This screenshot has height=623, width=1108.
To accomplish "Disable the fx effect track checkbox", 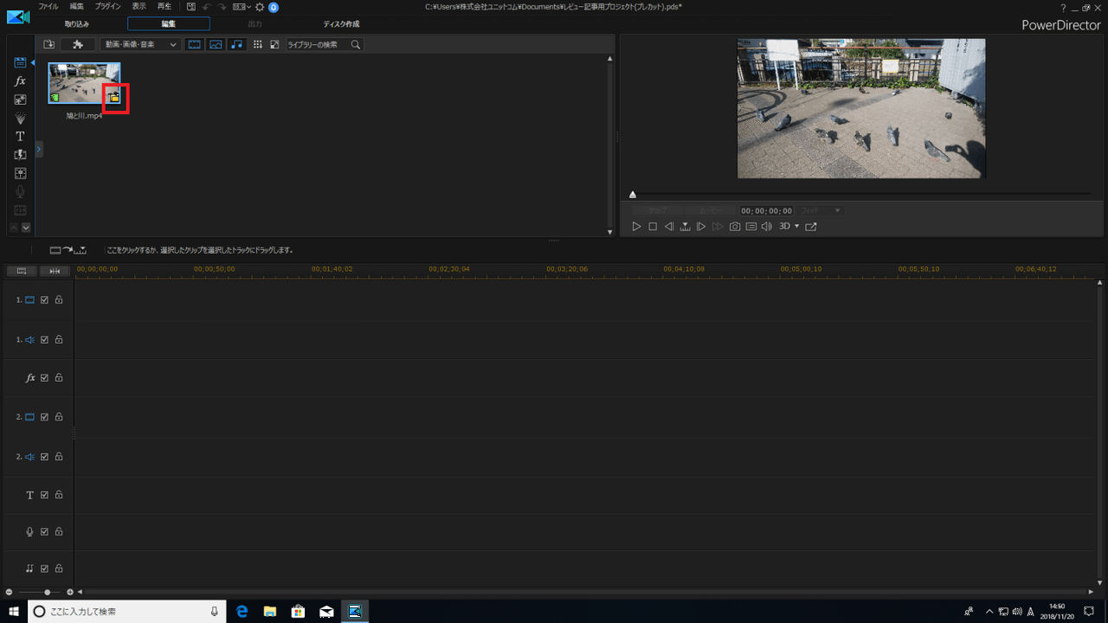I will click(x=44, y=378).
